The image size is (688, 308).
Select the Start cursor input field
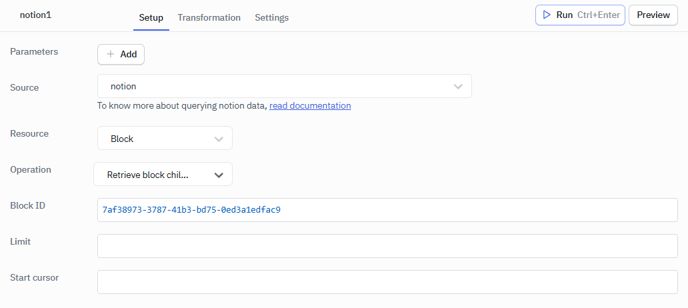(387, 282)
